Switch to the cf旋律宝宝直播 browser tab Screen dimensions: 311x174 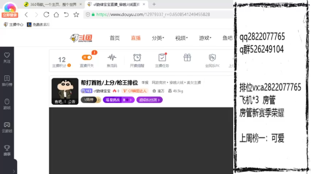tap(117, 4)
